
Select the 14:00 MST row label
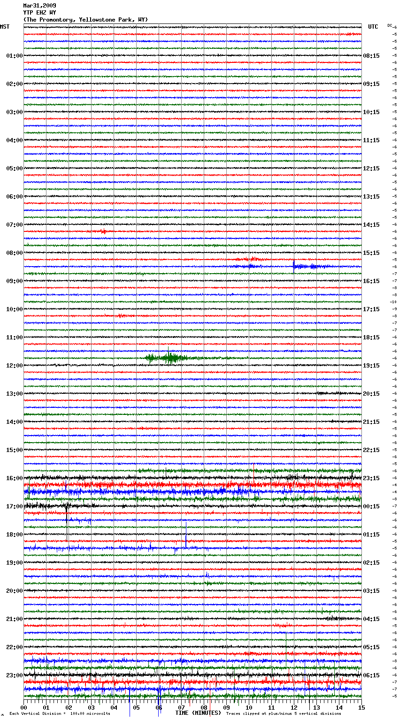point(15,422)
